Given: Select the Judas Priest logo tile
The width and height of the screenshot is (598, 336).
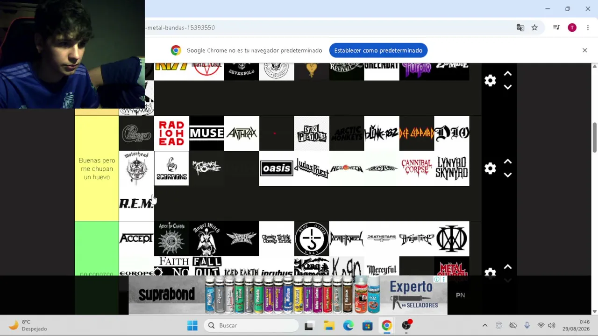Looking at the screenshot, I should click(312, 168).
